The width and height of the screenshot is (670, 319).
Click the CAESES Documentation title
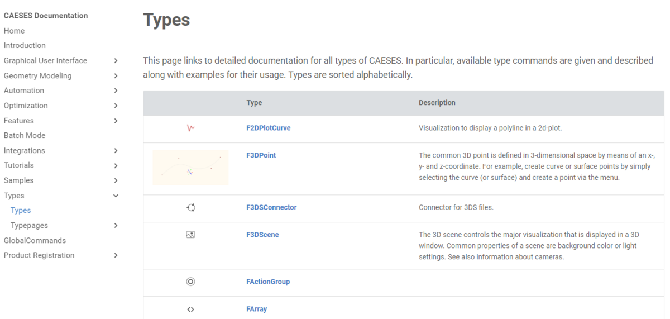tap(46, 16)
